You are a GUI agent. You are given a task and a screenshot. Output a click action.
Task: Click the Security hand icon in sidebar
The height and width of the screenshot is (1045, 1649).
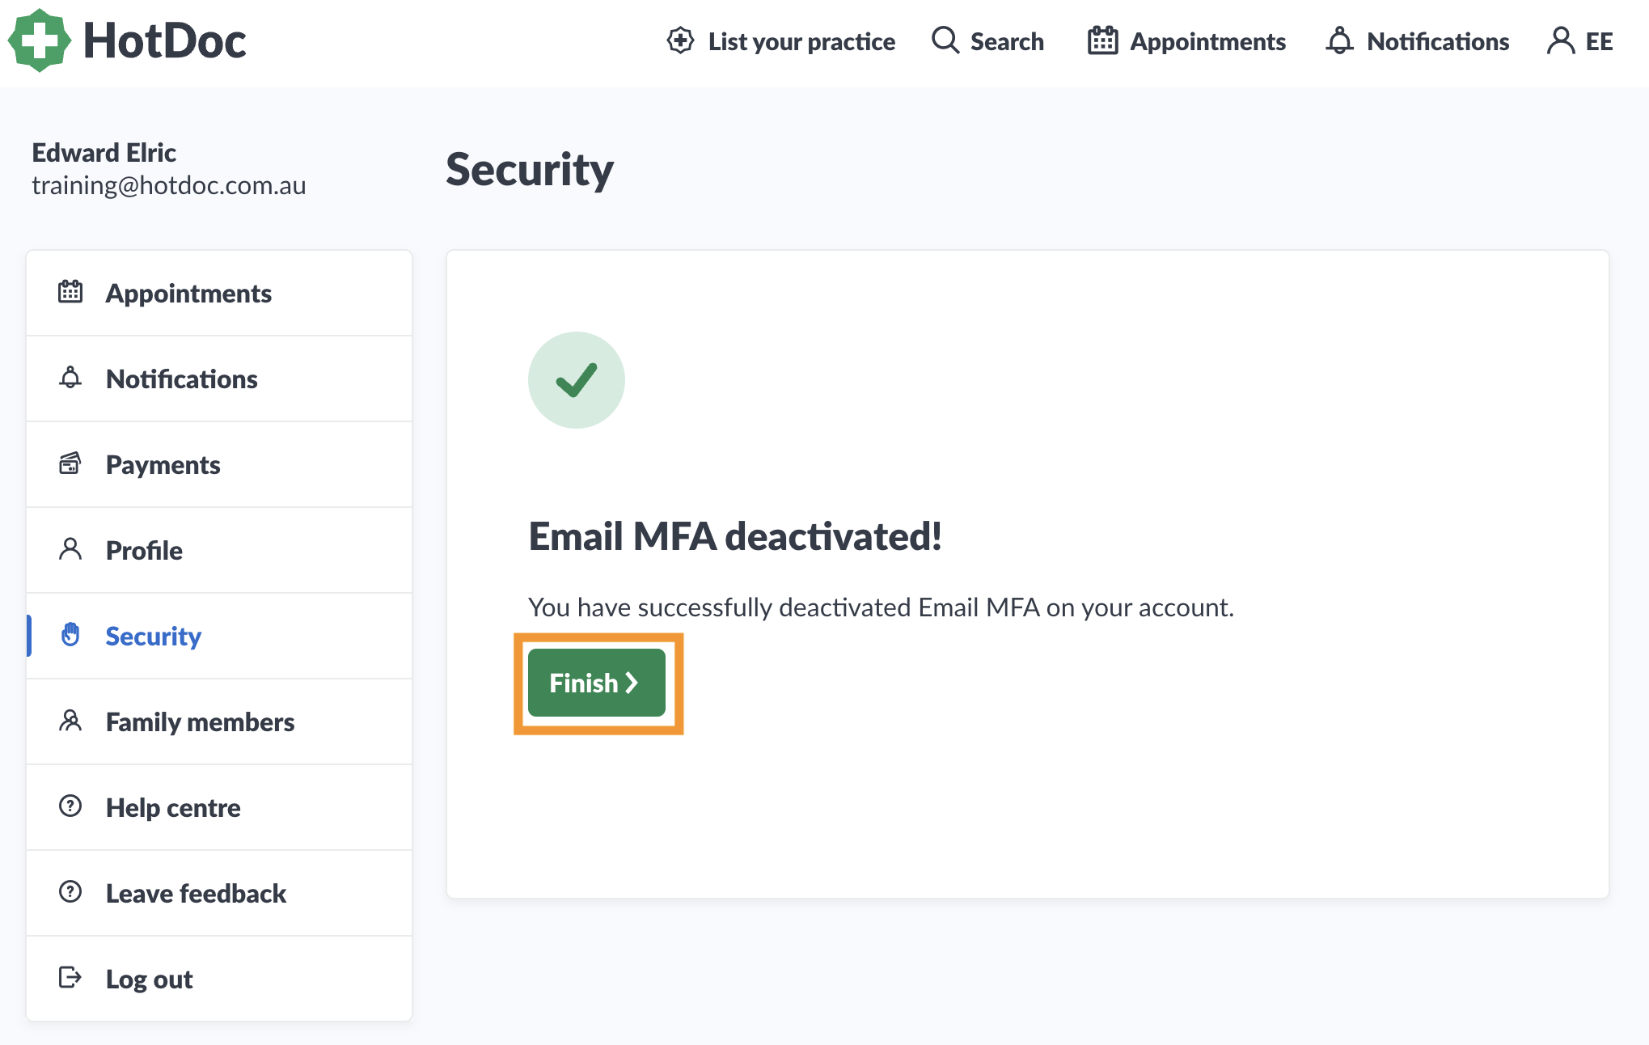(70, 635)
